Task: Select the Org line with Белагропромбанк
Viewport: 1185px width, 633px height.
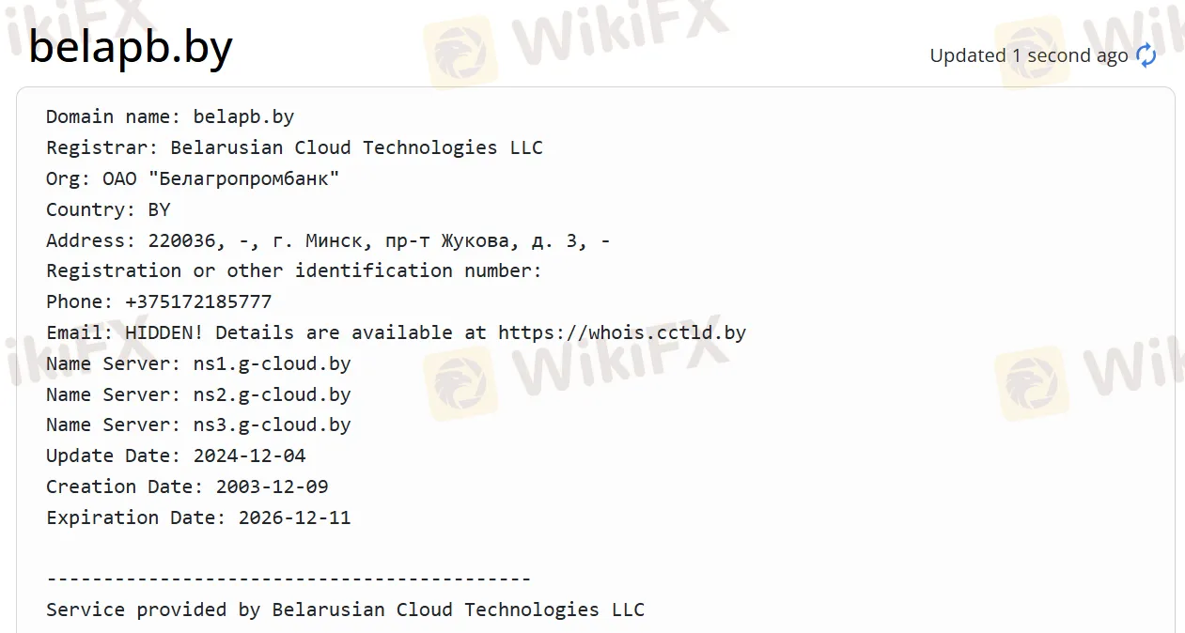Action: coord(192,178)
